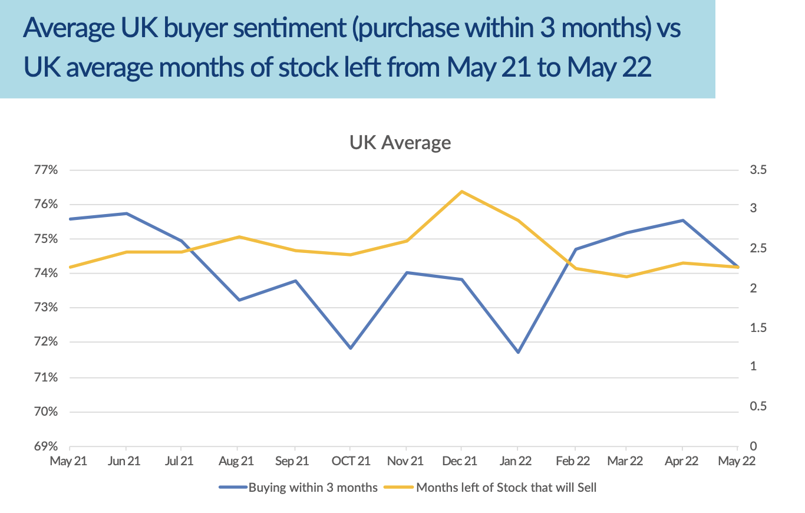Click the 'Dec 21' x-axis label
Viewport: 805px width, 513px height.
pos(461,461)
